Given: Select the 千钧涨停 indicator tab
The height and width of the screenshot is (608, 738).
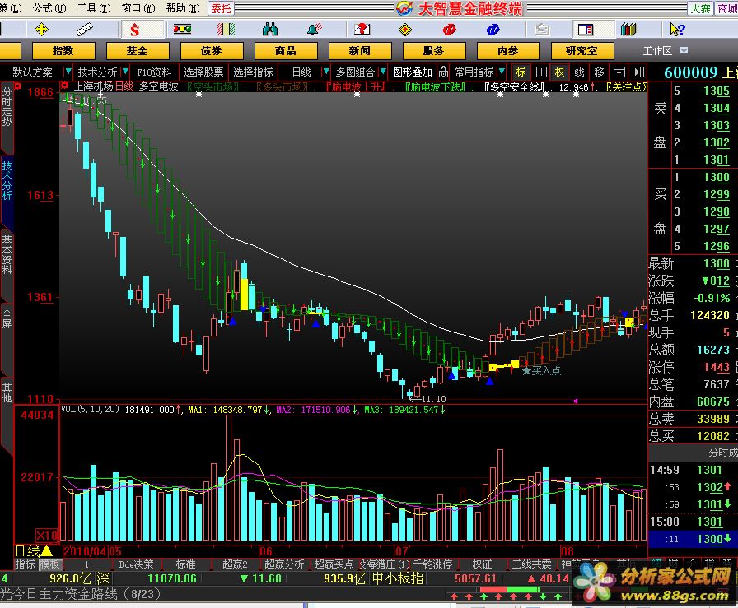Looking at the screenshot, I should click(x=432, y=564).
